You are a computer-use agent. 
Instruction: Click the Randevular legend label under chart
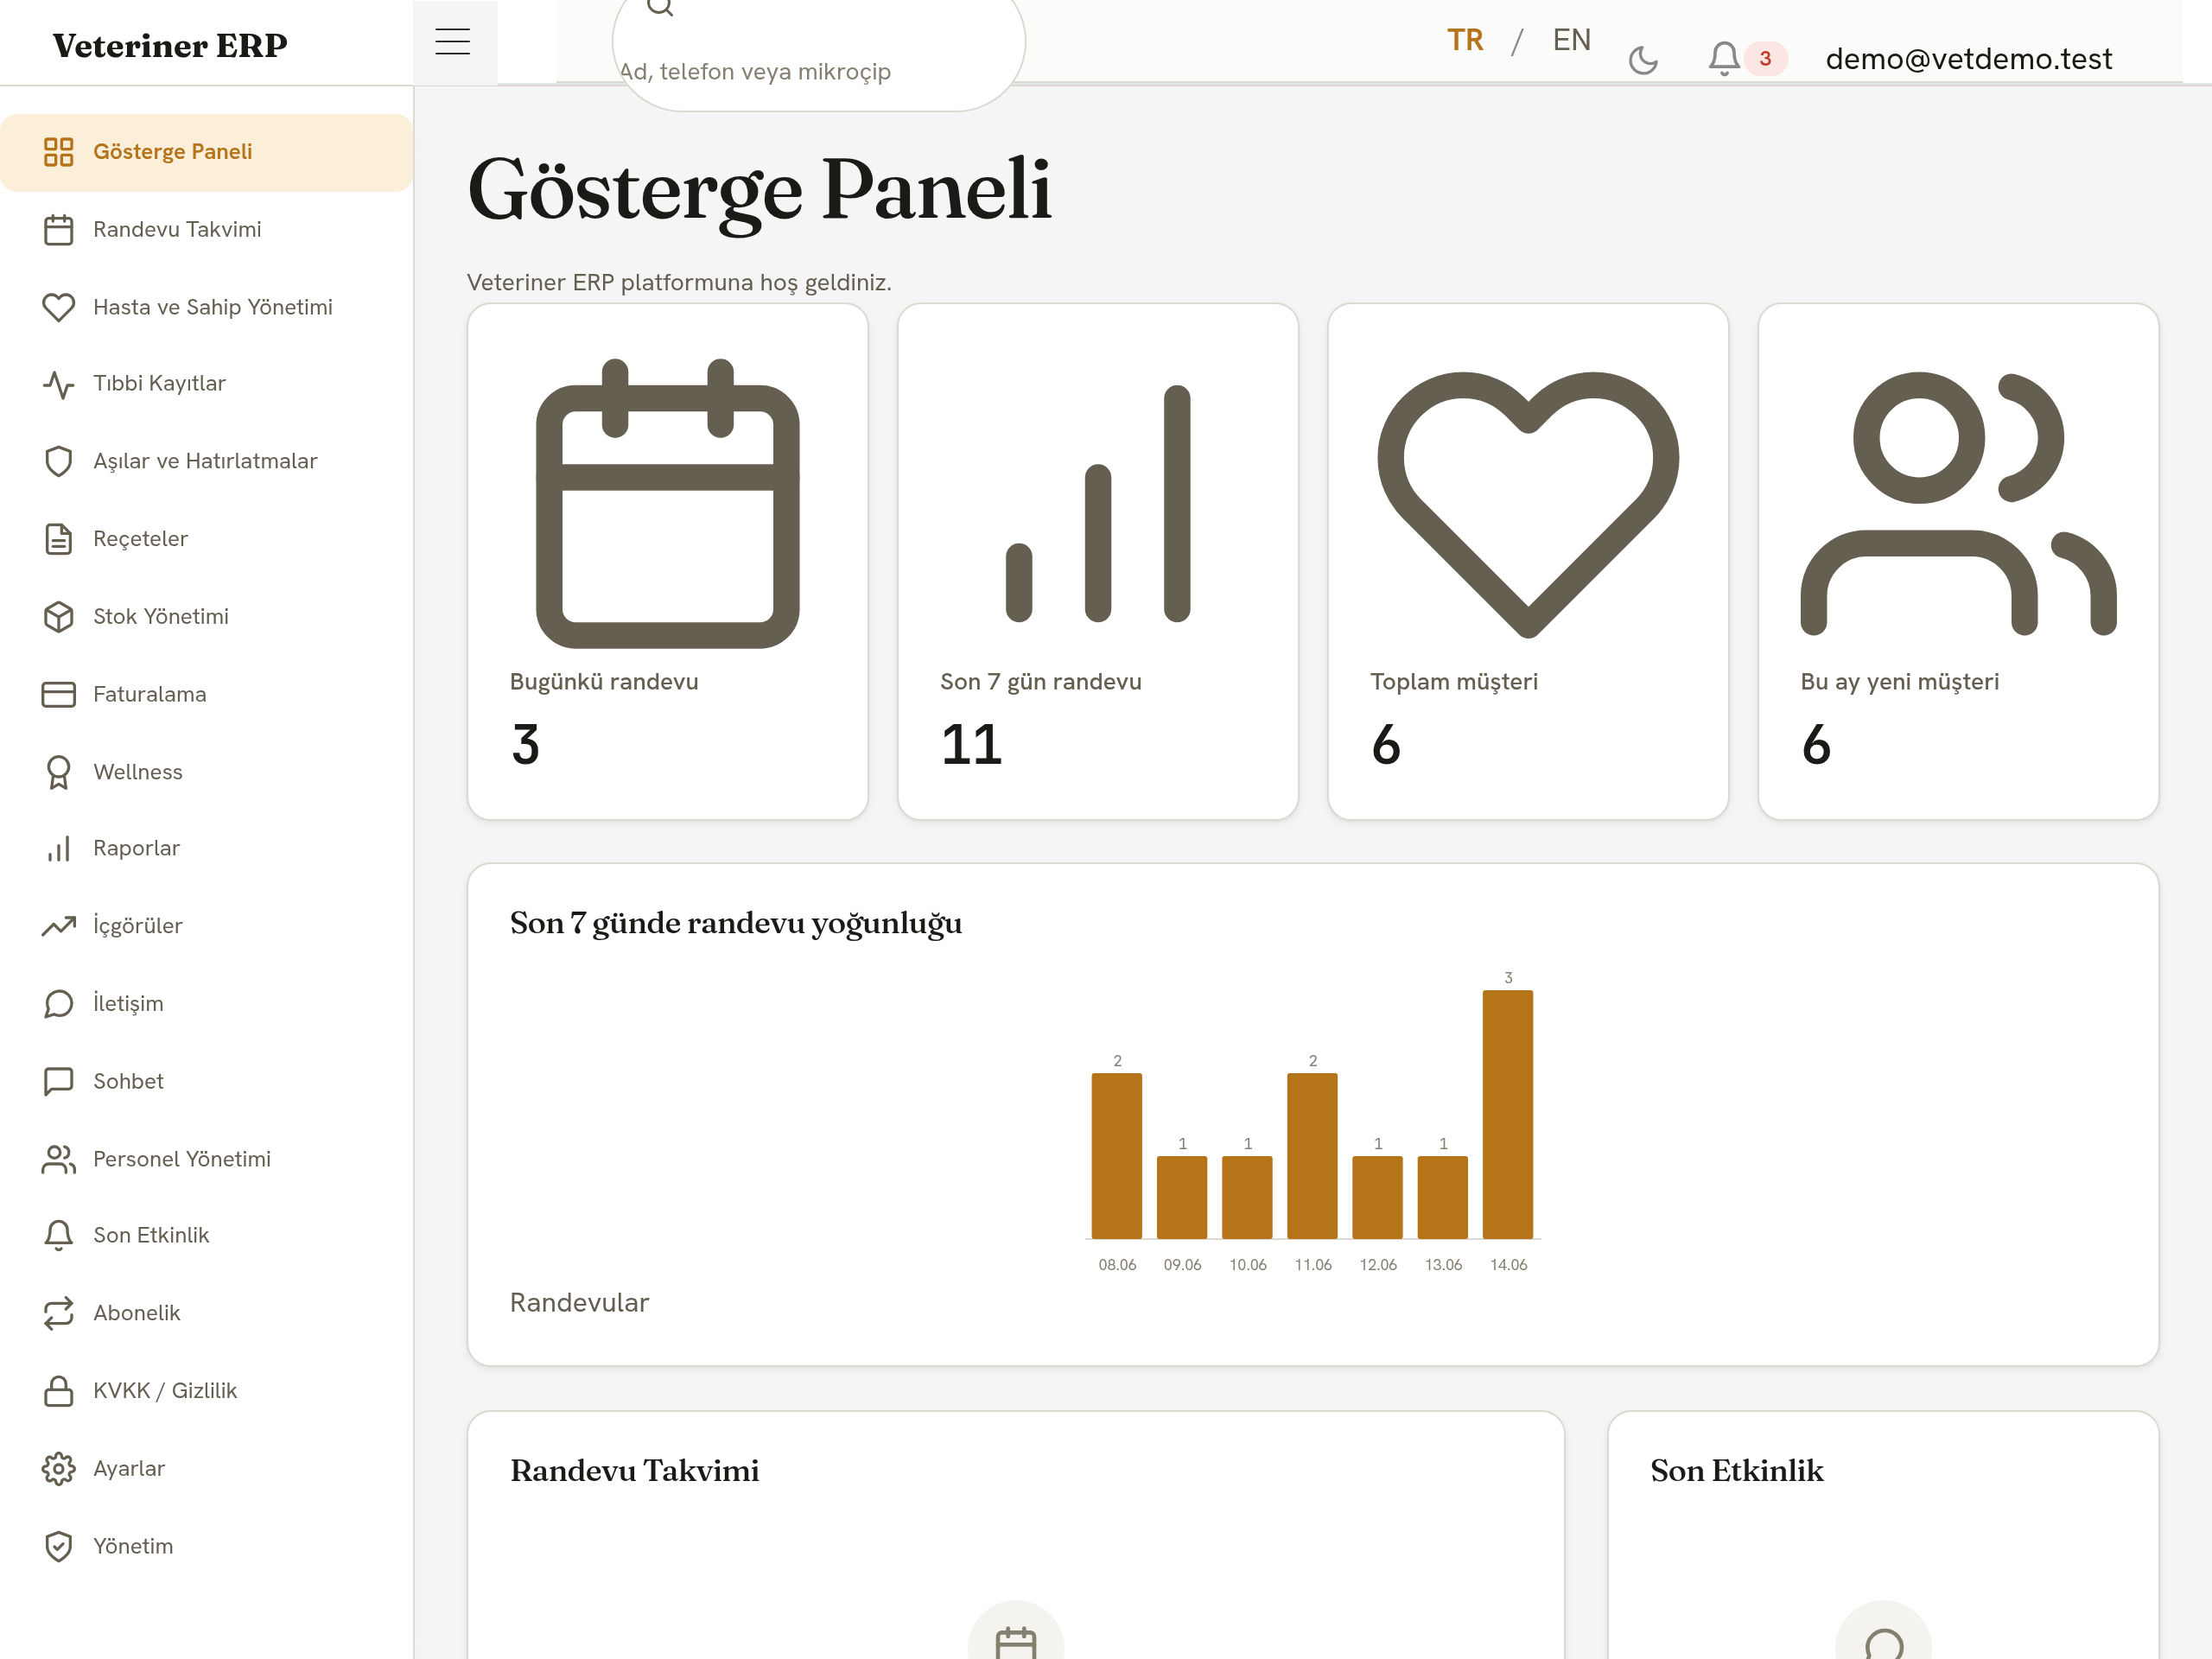click(x=580, y=1303)
